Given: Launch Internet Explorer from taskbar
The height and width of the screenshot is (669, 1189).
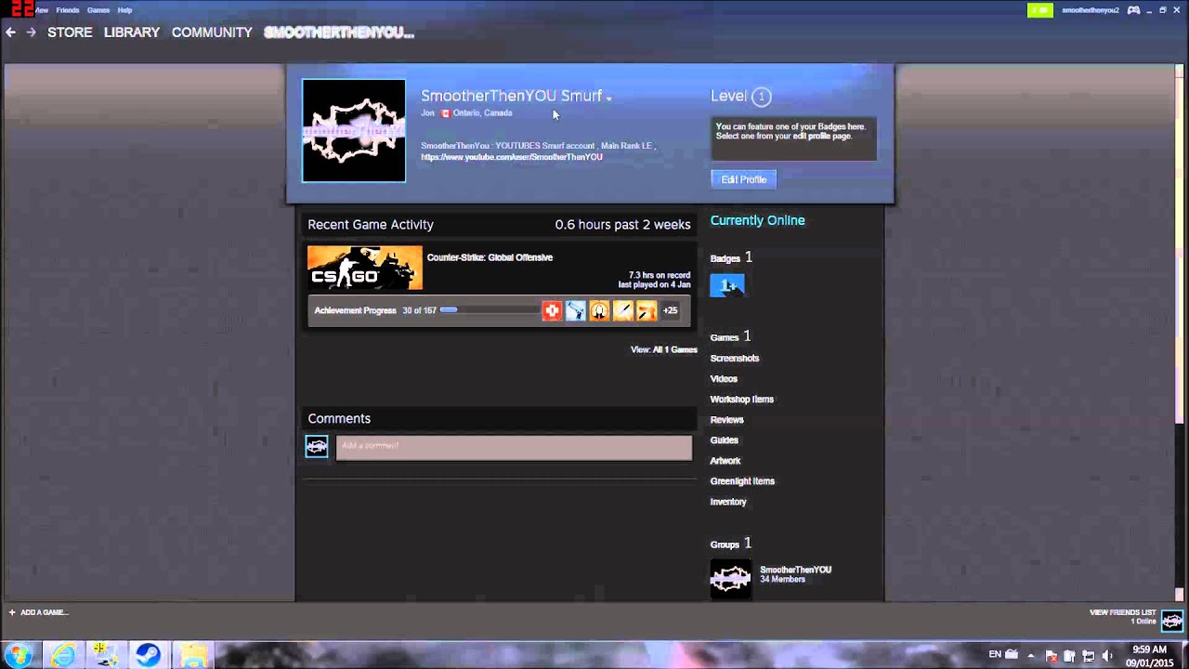Looking at the screenshot, I should tap(63, 655).
